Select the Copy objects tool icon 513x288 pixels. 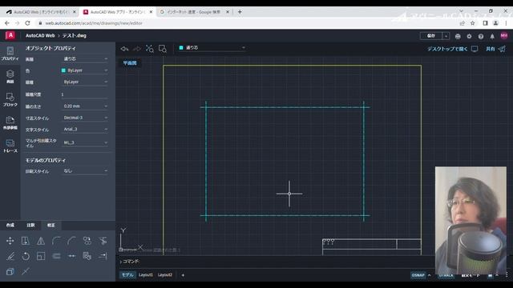point(87,241)
